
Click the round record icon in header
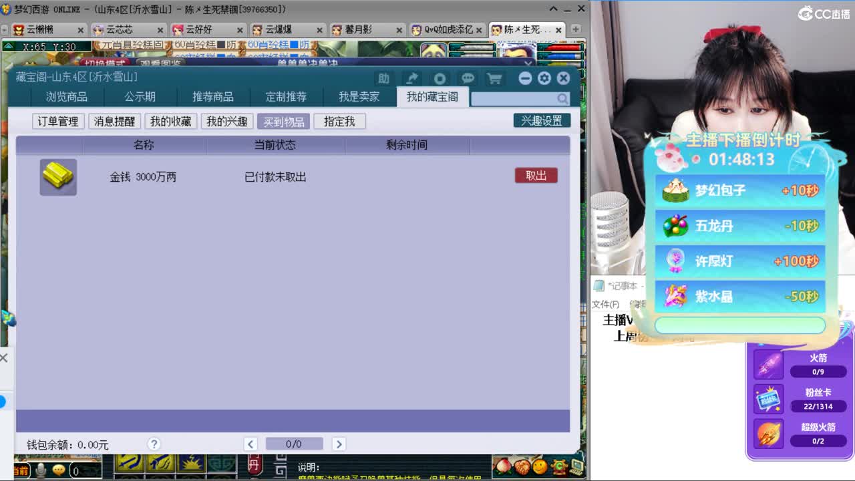coord(440,78)
